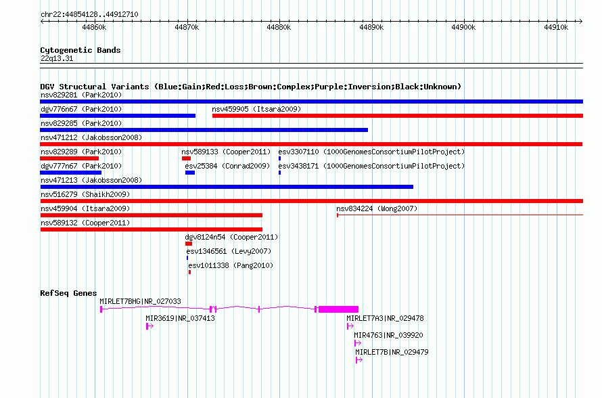
Task: Click the MIRLET7B gene arrow glyph
Action: coord(359,360)
